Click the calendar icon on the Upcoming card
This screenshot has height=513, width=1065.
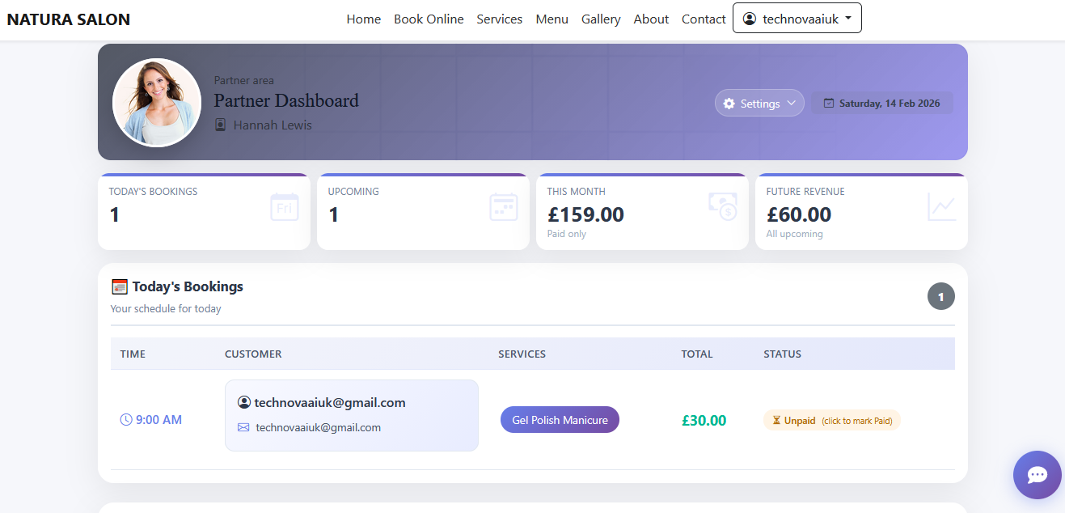[503, 207]
